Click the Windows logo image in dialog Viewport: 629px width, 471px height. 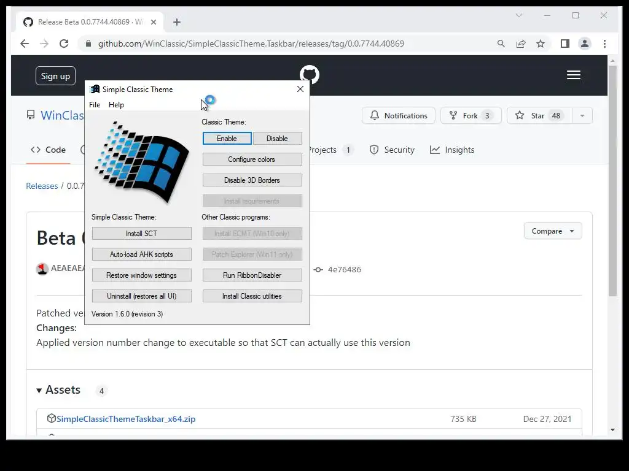142,162
